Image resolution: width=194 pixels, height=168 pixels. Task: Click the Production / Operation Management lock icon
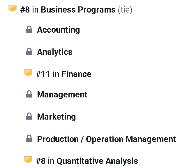[29, 139]
